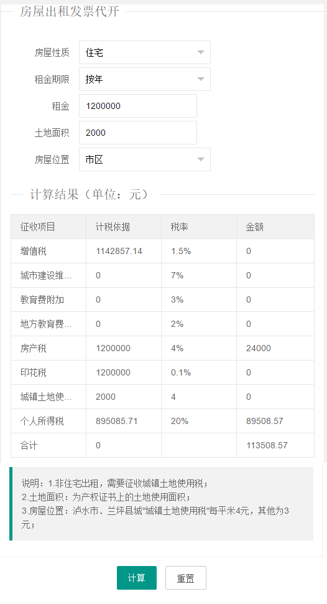Screen dimensions: 327x604
Task: Click the 印花税 row label
Action: tap(34, 372)
